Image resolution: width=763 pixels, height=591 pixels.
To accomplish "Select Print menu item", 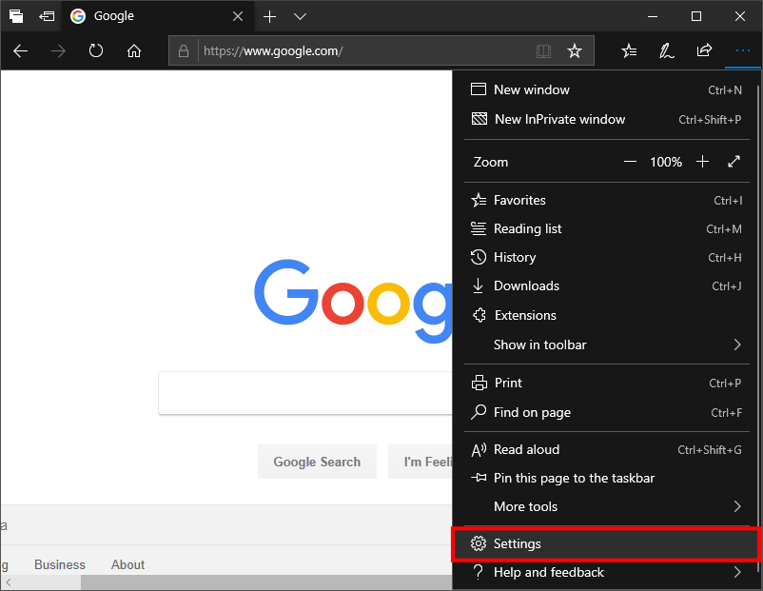I will click(606, 384).
